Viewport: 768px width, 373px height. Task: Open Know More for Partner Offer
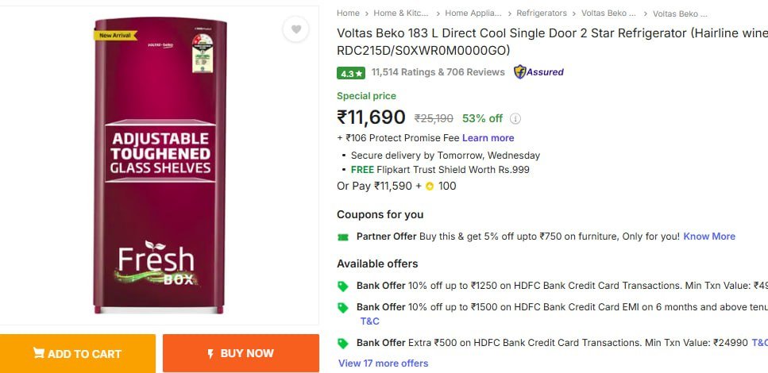(x=709, y=236)
